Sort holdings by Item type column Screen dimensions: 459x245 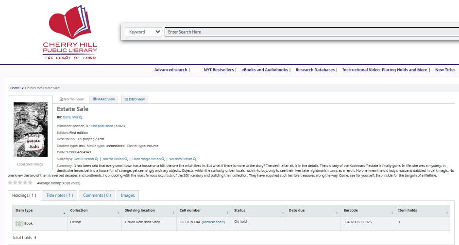pyautogui.click(x=39, y=211)
